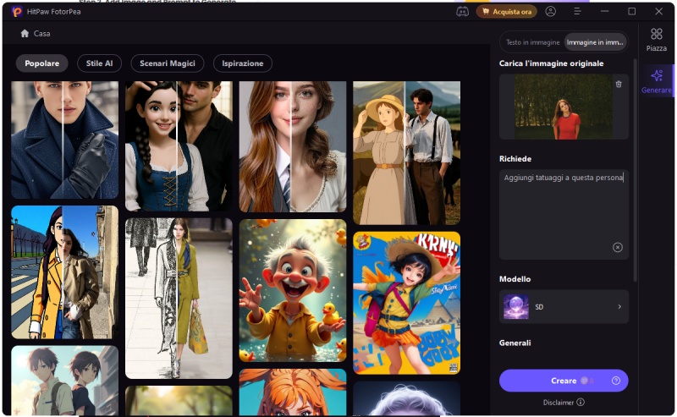
Task: Open the anime girl with pyramids poster thumbnail
Action: tap(407, 303)
